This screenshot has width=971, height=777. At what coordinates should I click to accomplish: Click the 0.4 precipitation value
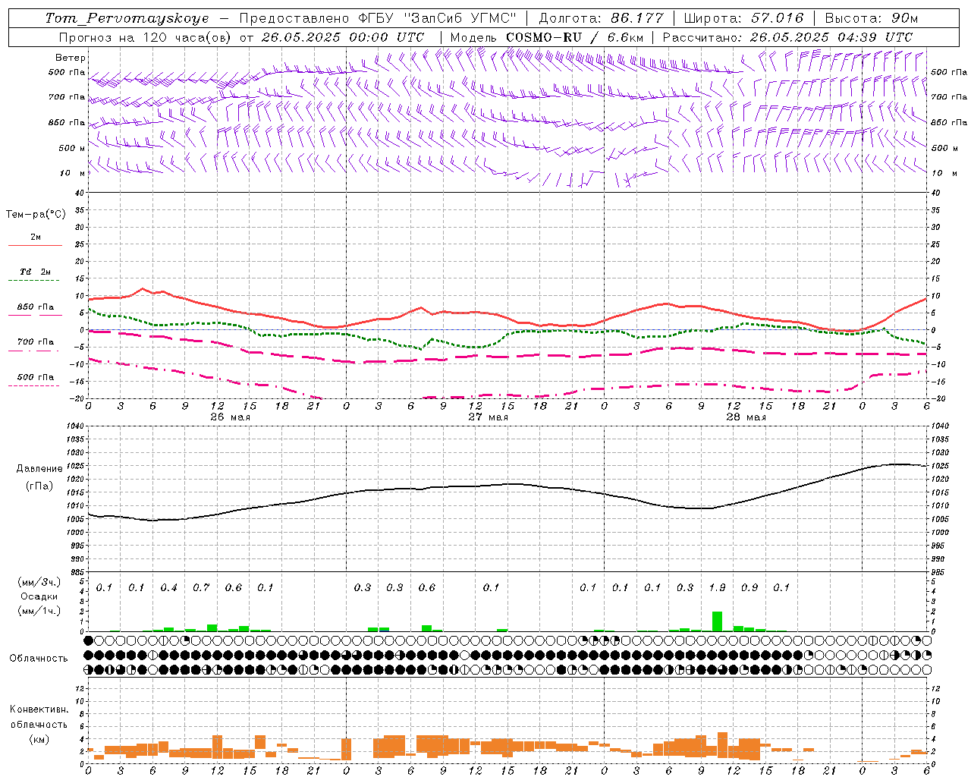tap(168, 588)
